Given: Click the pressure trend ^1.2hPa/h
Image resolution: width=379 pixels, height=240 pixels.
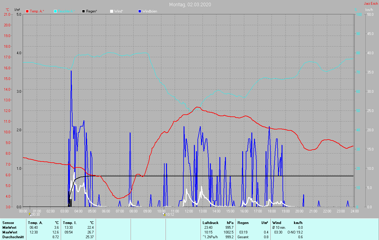Looking at the screenshot, I should point(211,237).
